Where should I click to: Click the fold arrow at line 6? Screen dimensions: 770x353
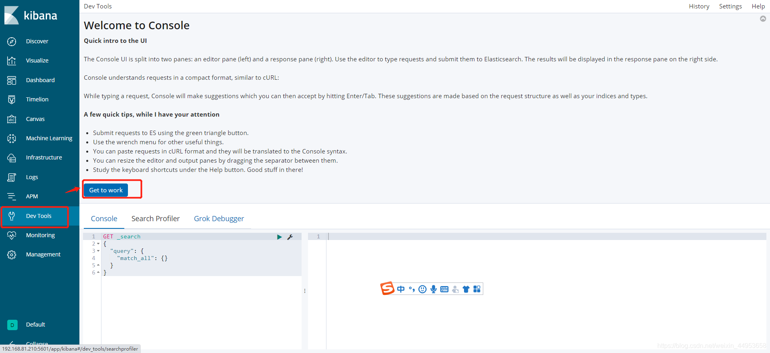tap(98, 272)
